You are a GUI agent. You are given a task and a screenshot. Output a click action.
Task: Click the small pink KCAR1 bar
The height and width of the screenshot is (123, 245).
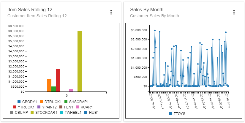[71, 90]
